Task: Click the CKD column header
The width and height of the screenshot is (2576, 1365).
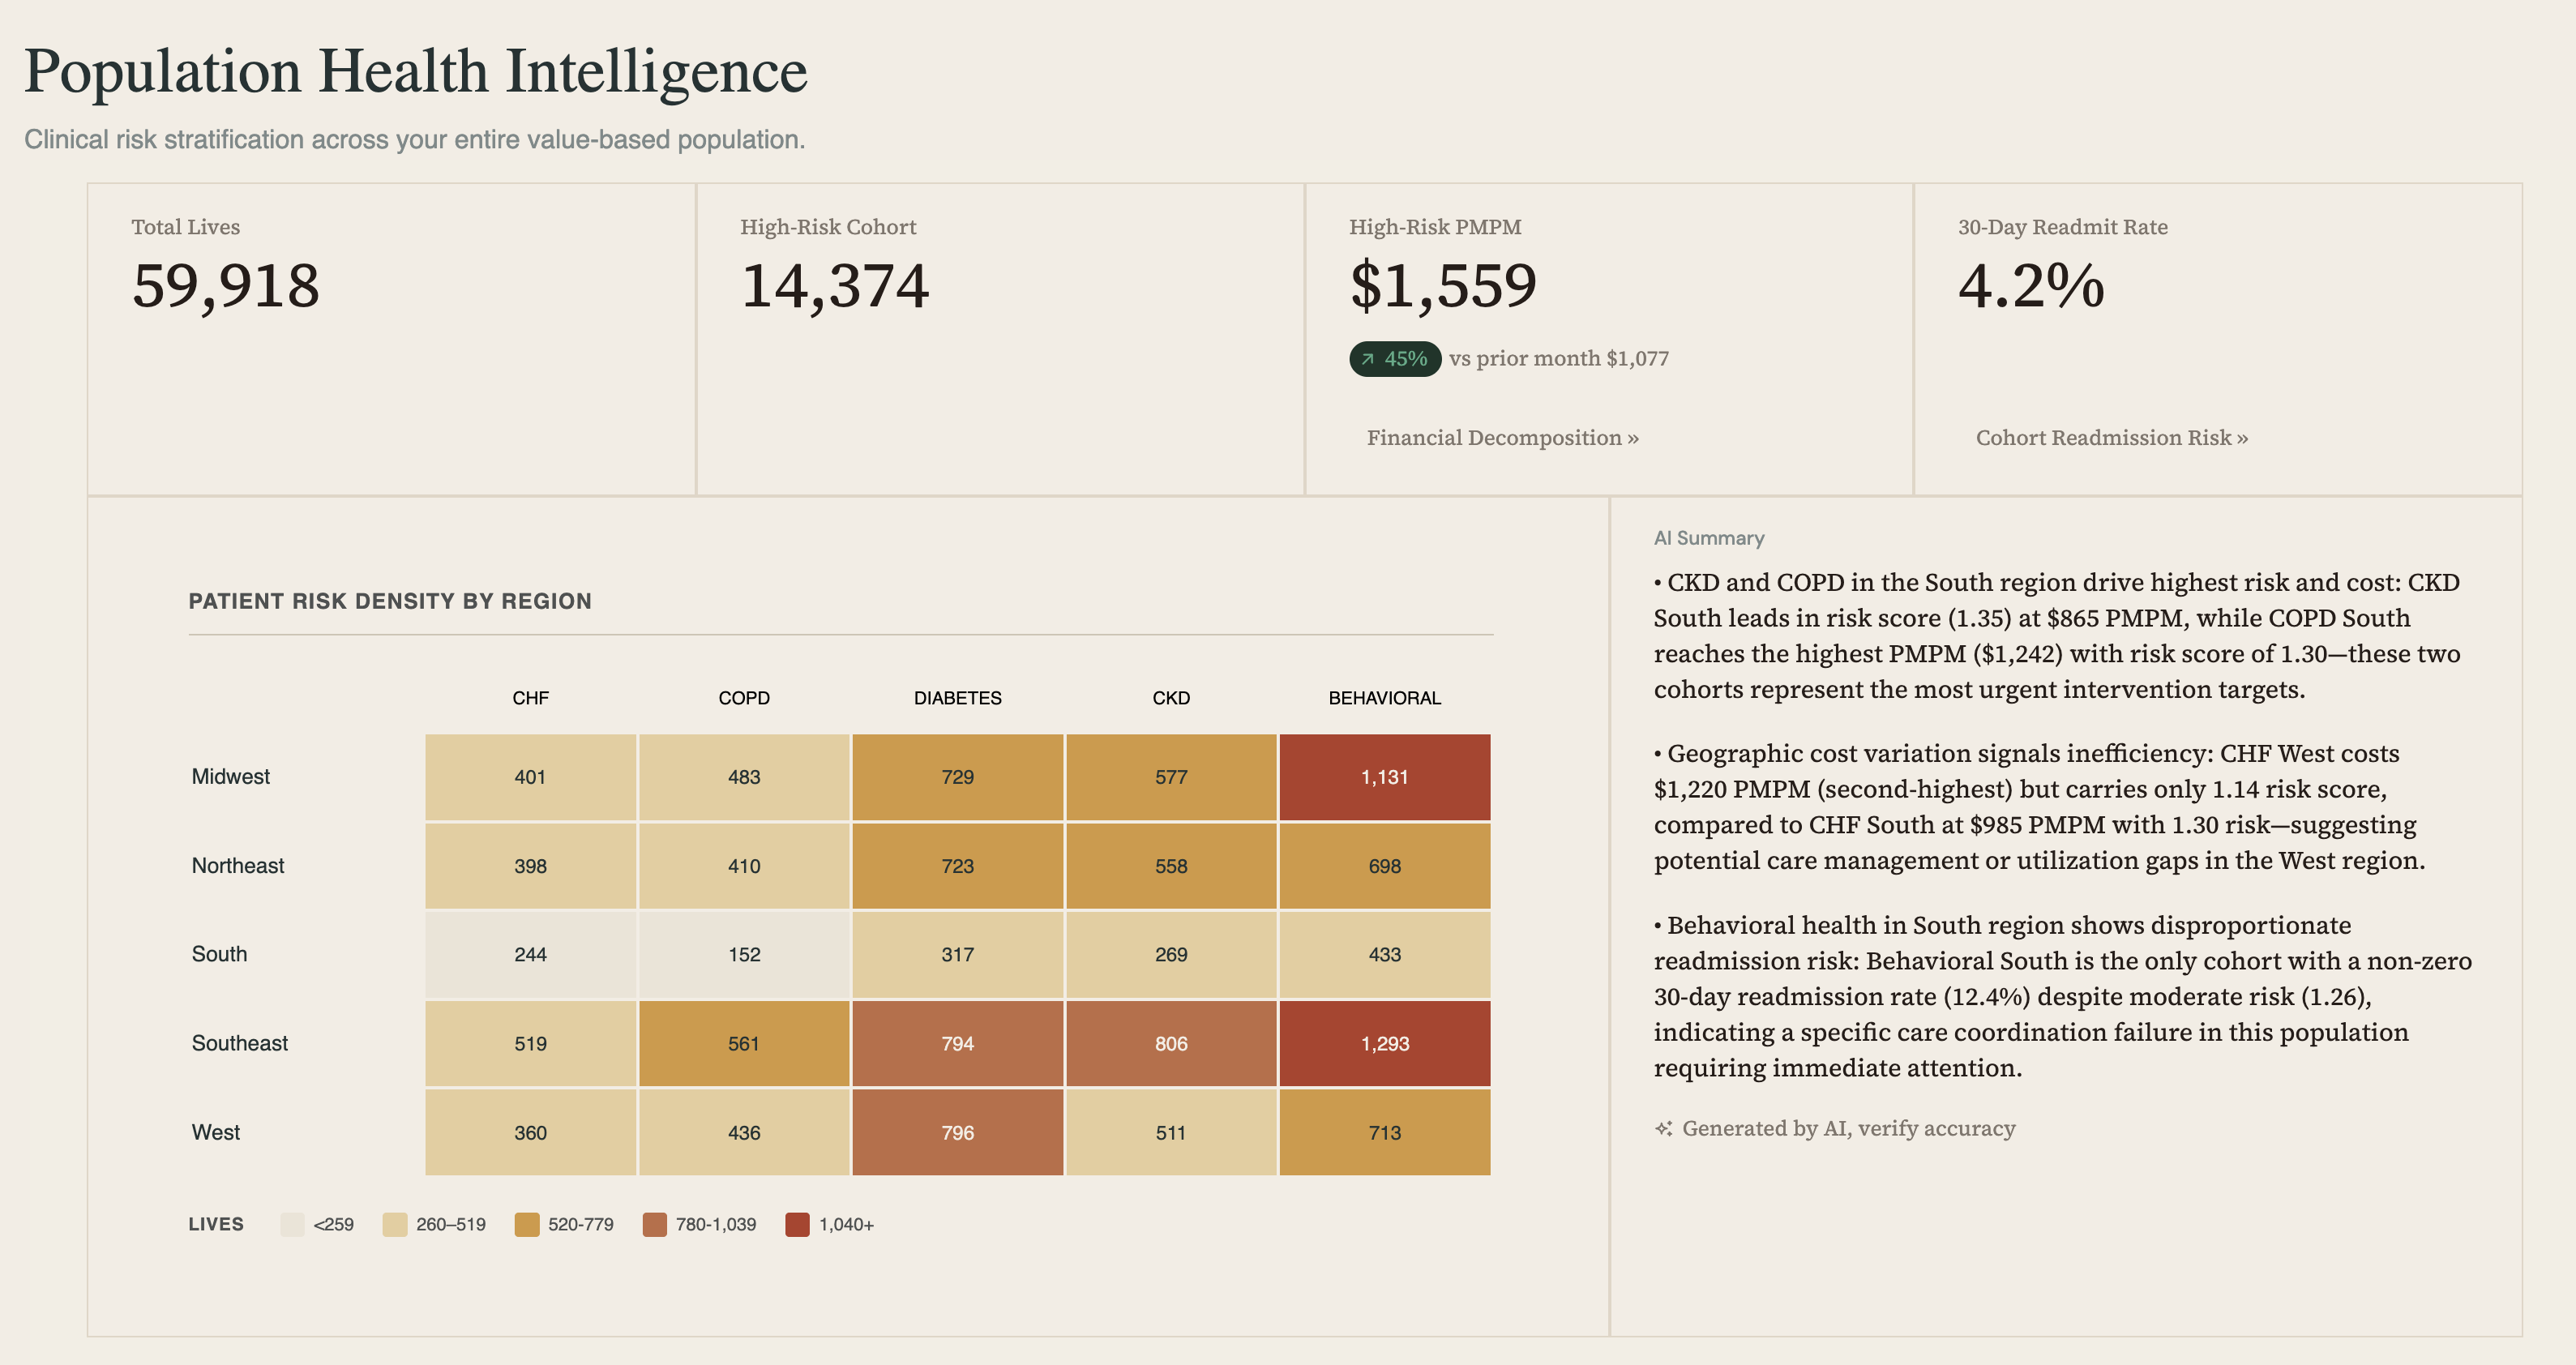Action: coord(1171,698)
